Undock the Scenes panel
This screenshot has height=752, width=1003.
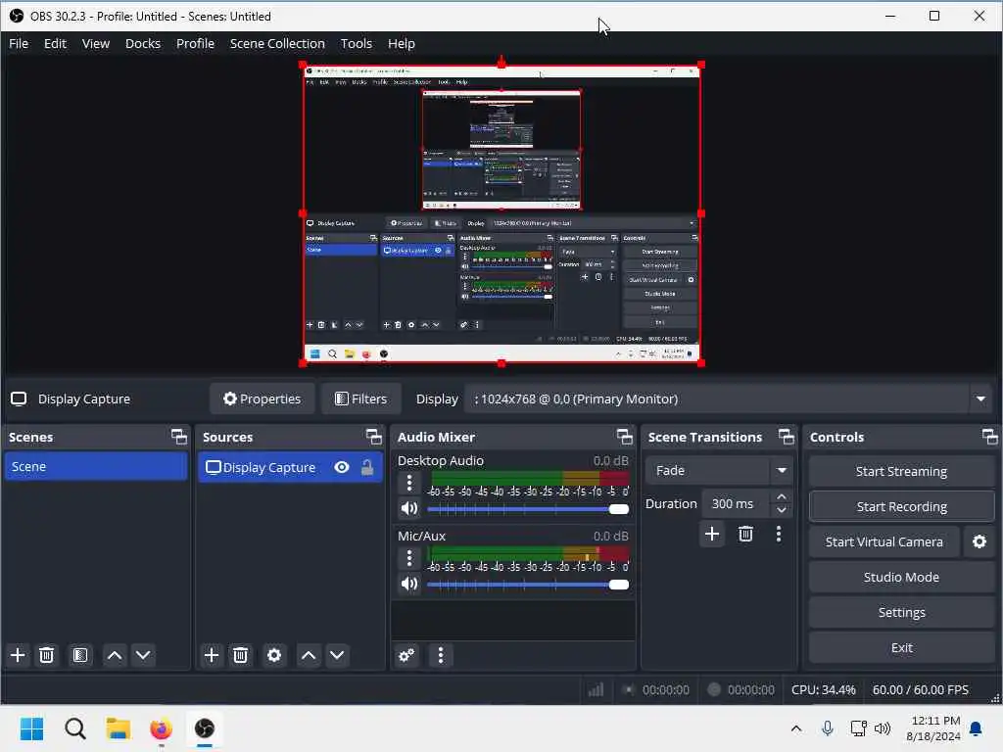179,437
